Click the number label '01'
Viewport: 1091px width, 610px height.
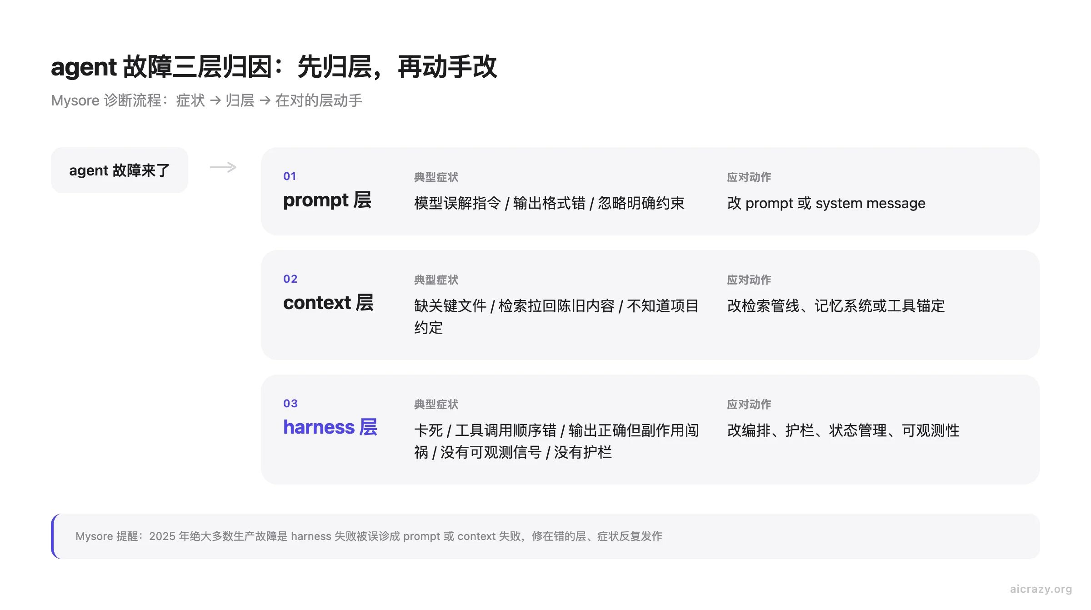(290, 176)
